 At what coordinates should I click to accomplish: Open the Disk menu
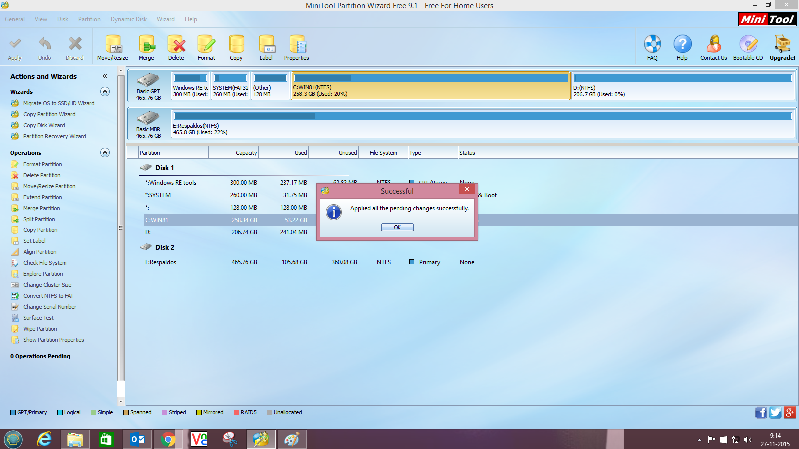tap(63, 19)
